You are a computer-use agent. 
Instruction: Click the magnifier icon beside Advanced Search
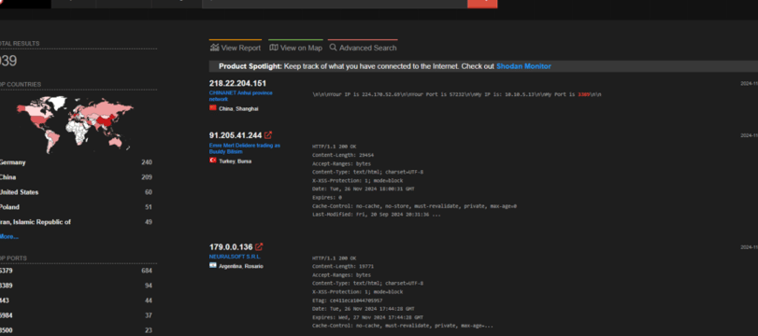click(333, 48)
